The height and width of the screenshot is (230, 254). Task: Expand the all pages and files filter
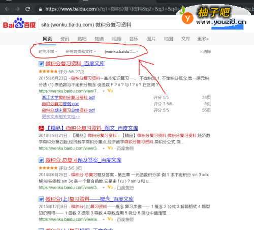coord(81,51)
